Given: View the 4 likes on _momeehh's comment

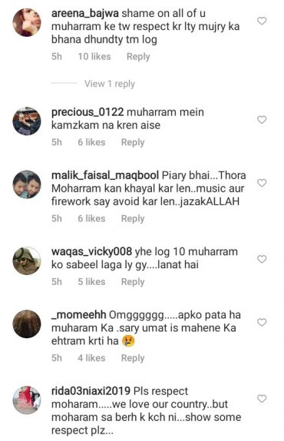Looking at the screenshot, I should pos(91,358).
